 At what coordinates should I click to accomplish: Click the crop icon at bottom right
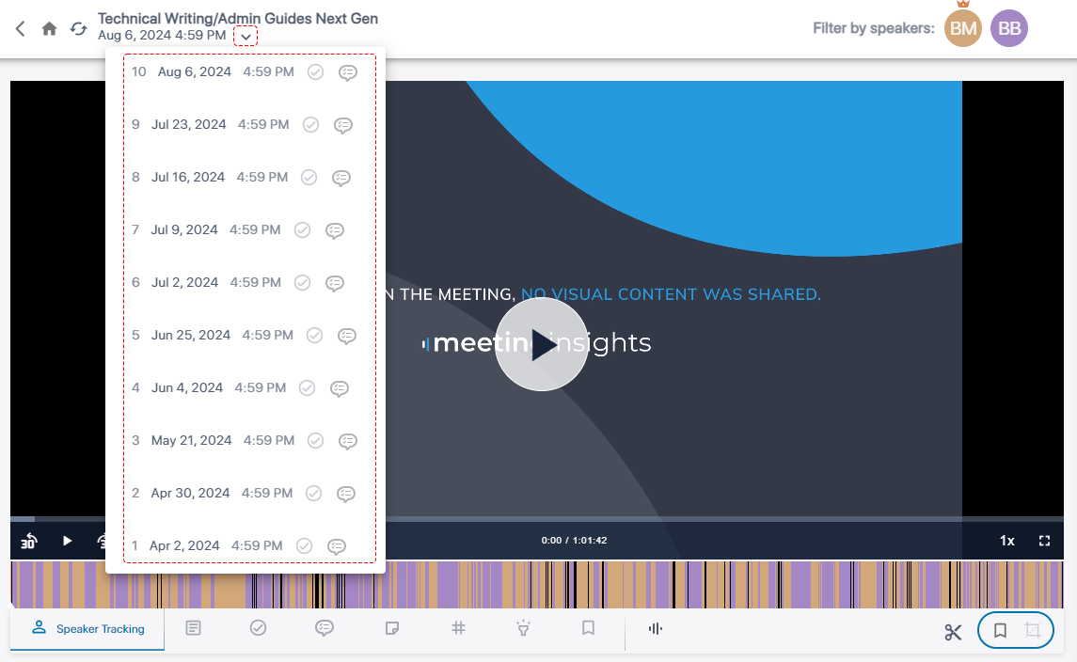point(1033,631)
